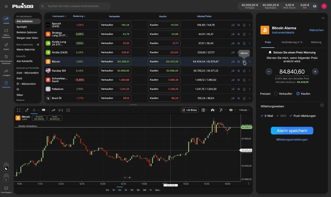The width and height of the screenshot is (331, 197).
Task: Select the Verkaufen price type radio button
Action: tap(276, 94)
